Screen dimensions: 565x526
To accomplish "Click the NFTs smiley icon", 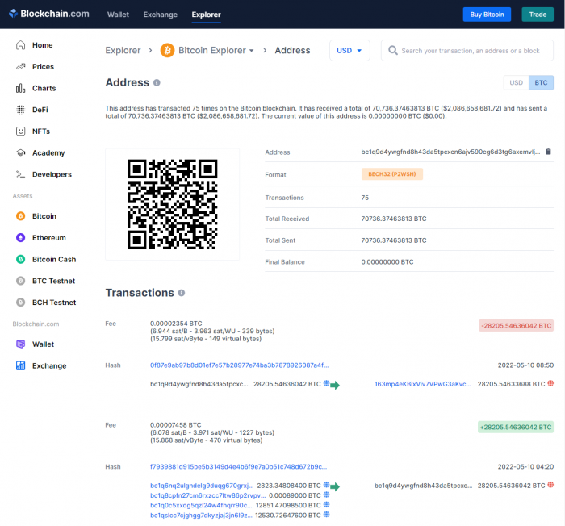I will (x=20, y=131).
